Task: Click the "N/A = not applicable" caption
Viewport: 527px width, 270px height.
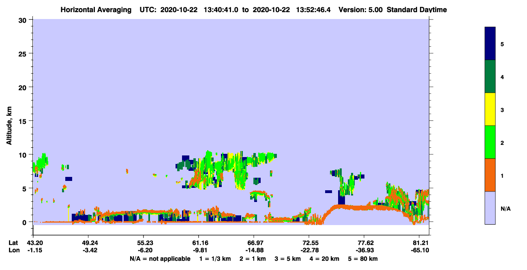Action: point(160,259)
